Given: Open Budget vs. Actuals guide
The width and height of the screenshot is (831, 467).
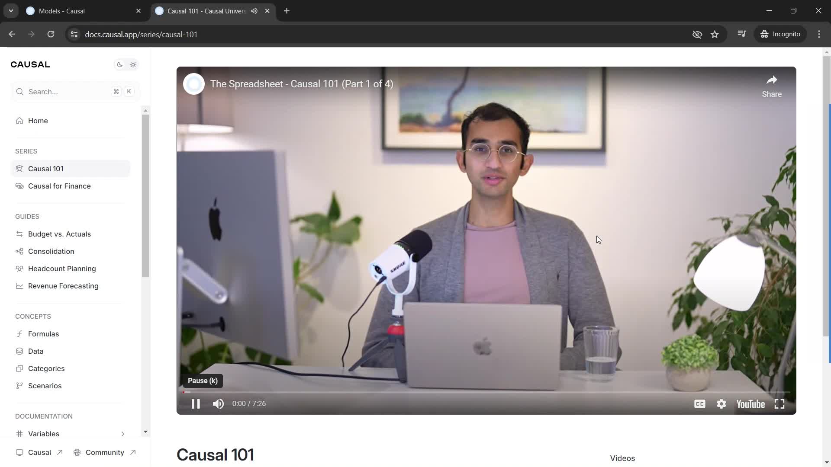Looking at the screenshot, I should [x=59, y=234].
